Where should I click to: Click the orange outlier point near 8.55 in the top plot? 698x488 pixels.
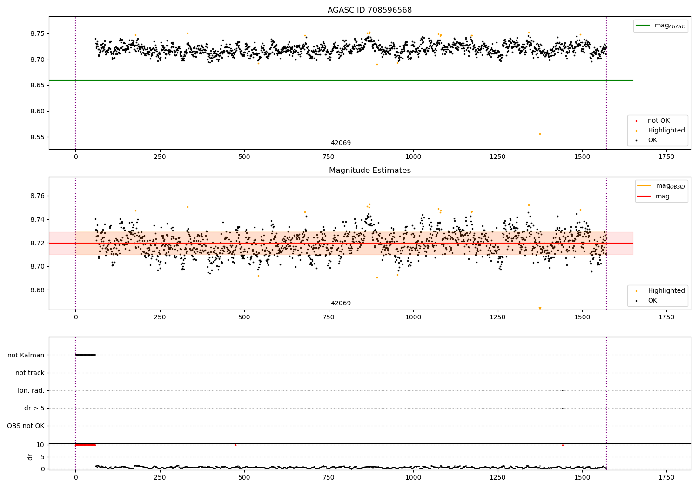coord(540,134)
